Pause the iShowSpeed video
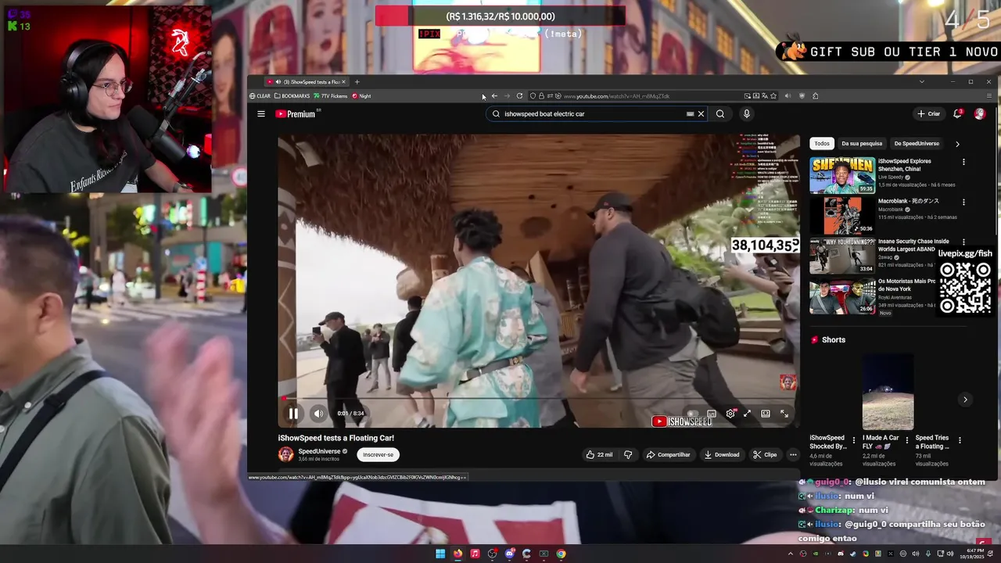This screenshot has width=1001, height=563. pos(293,414)
